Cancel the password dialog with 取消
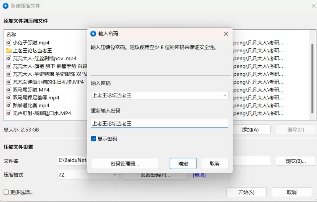 [x=214, y=163]
